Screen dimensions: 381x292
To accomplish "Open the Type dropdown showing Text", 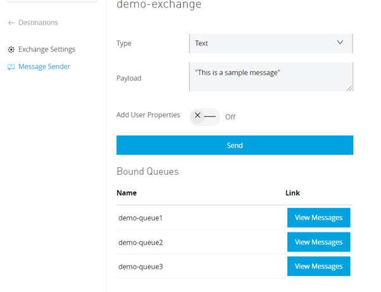I will point(270,43).
